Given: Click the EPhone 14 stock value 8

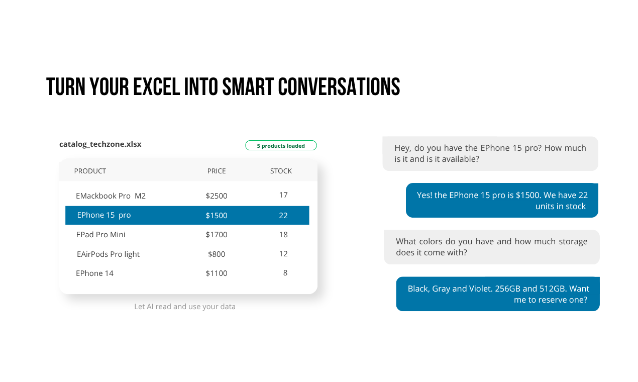Looking at the screenshot, I should 285,273.
